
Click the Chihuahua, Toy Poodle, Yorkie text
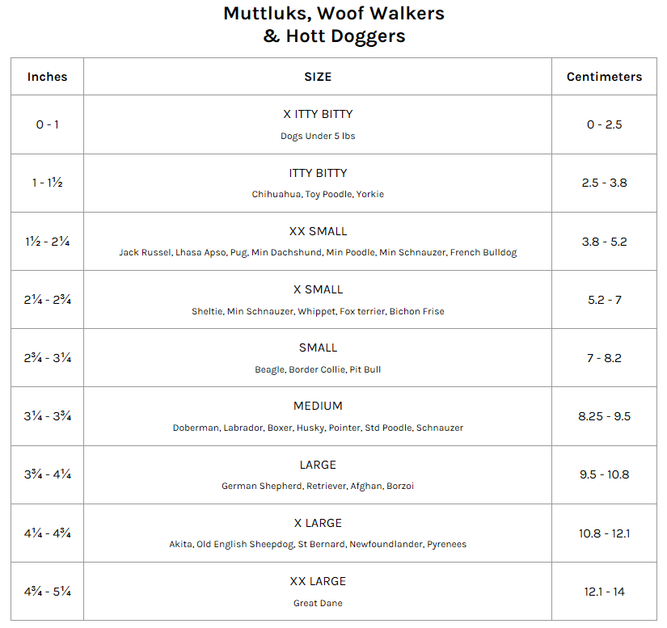click(x=318, y=194)
